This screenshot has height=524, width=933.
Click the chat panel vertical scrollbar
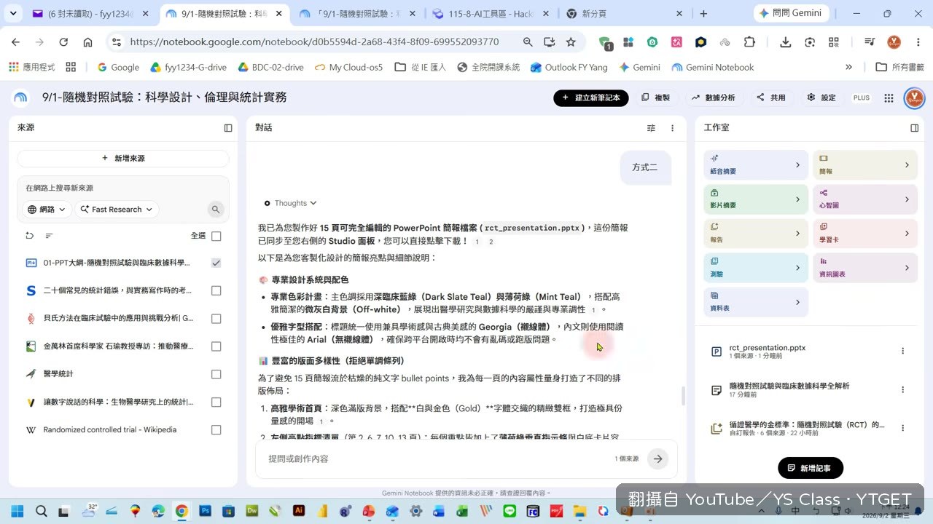click(x=683, y=397)
